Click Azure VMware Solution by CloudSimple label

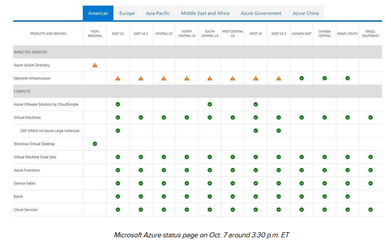coord(46,104)
